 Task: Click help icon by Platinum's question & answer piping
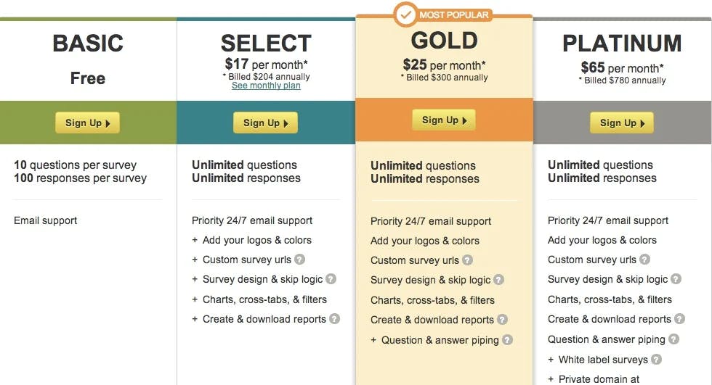[x=674, y=339]
